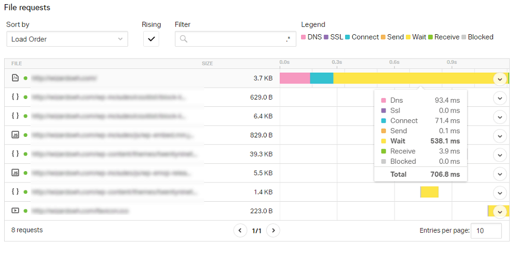Go to the next page of requests
519x253 pixels.
coord(273,231)
